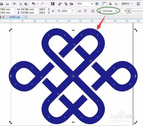Open the 75% zoom level dropdown
This screenshot has width=143, height=126.
(x=92, y=4)
